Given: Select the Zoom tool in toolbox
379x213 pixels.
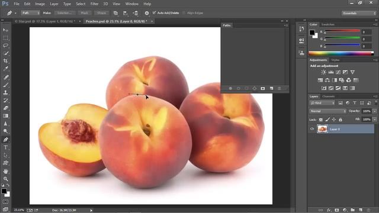Looking at the screenshot, I should click(5, 179).
